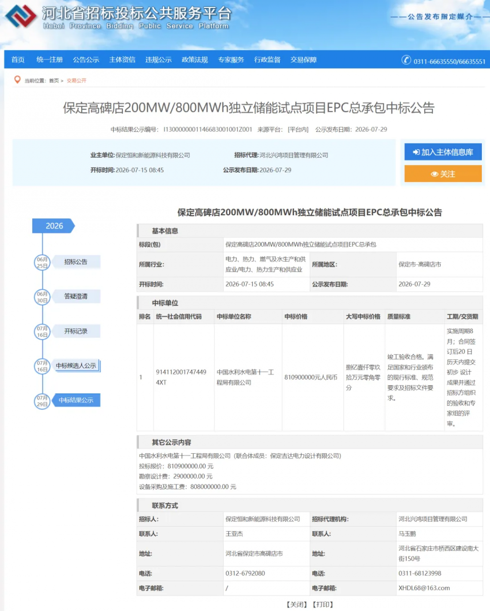The height and width of the screenshot is (611, 490).
Task: Open the 中标结果公示 timeline step
Action: (76, 400)
